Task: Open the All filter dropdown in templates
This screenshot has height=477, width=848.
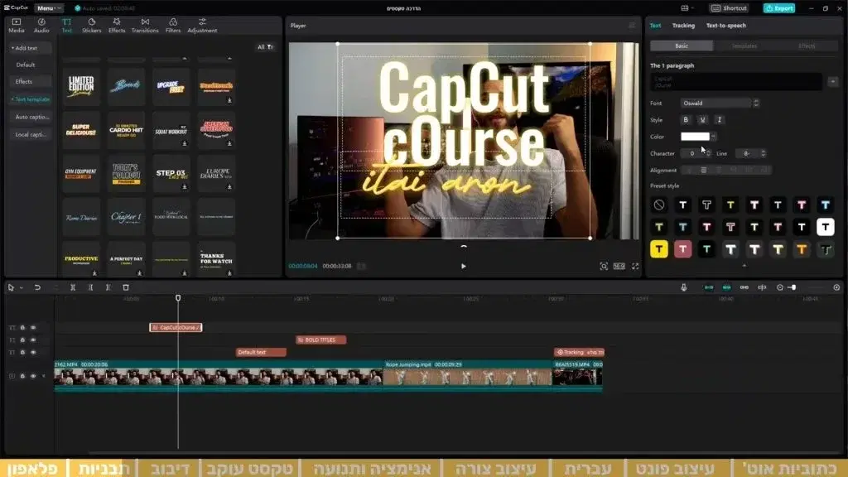Action: click(x=265, y=47)
